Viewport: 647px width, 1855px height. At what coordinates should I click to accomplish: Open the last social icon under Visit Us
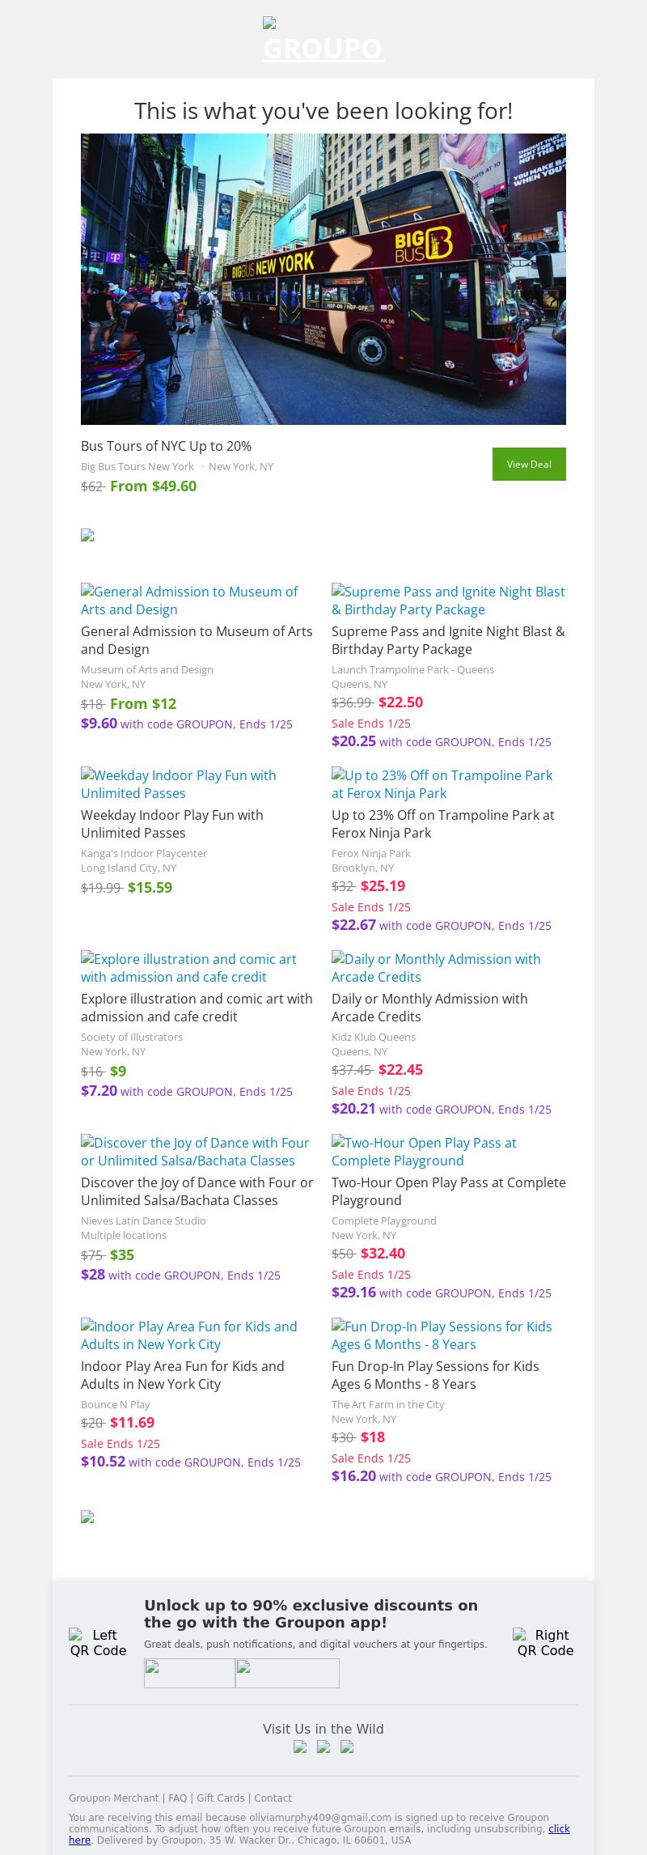coord(347,1747)
